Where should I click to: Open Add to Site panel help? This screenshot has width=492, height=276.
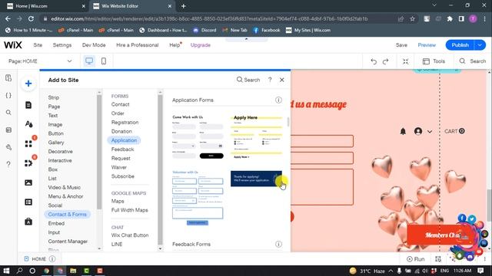[270, 80]
